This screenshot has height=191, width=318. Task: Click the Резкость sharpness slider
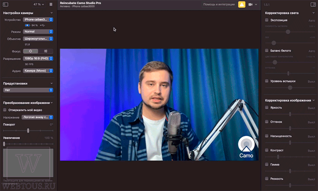290,185
